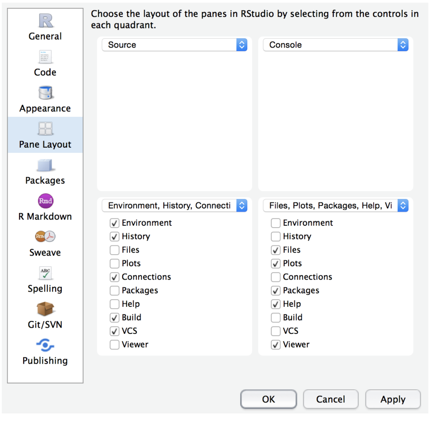Click the Apply button
Image resolution: width=435 pixels, height=425 pixels.
click(393, 399)
